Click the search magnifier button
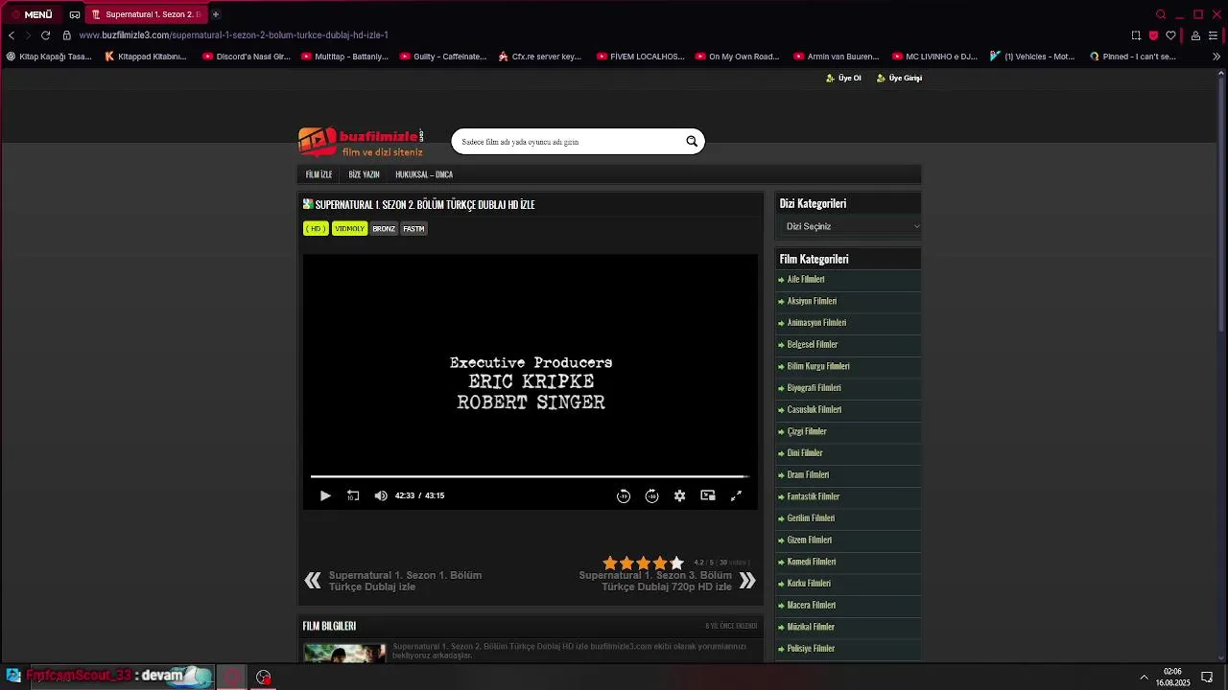Screen dimensions: 1228x690 tap(692, 142)
